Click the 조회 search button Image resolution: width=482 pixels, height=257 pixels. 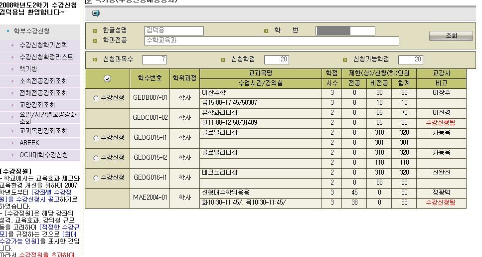[x=451, y=36]
